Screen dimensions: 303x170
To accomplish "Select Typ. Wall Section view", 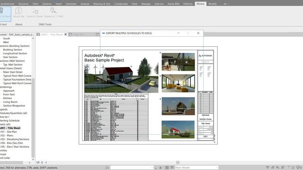I will tap(13, 65).
